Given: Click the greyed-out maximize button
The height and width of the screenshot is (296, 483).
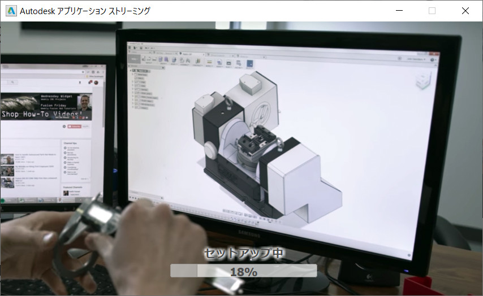Looking at the screenshot, I should point(432,11).
